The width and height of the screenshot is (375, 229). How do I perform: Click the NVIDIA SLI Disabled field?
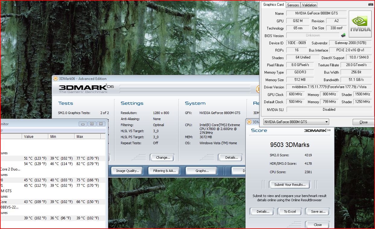[x=329, y=110]
